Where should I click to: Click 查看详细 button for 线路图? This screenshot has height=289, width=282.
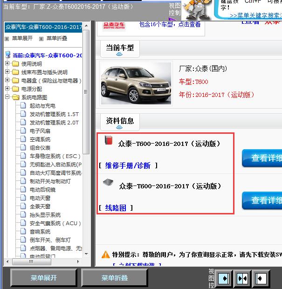coord(262,200)
